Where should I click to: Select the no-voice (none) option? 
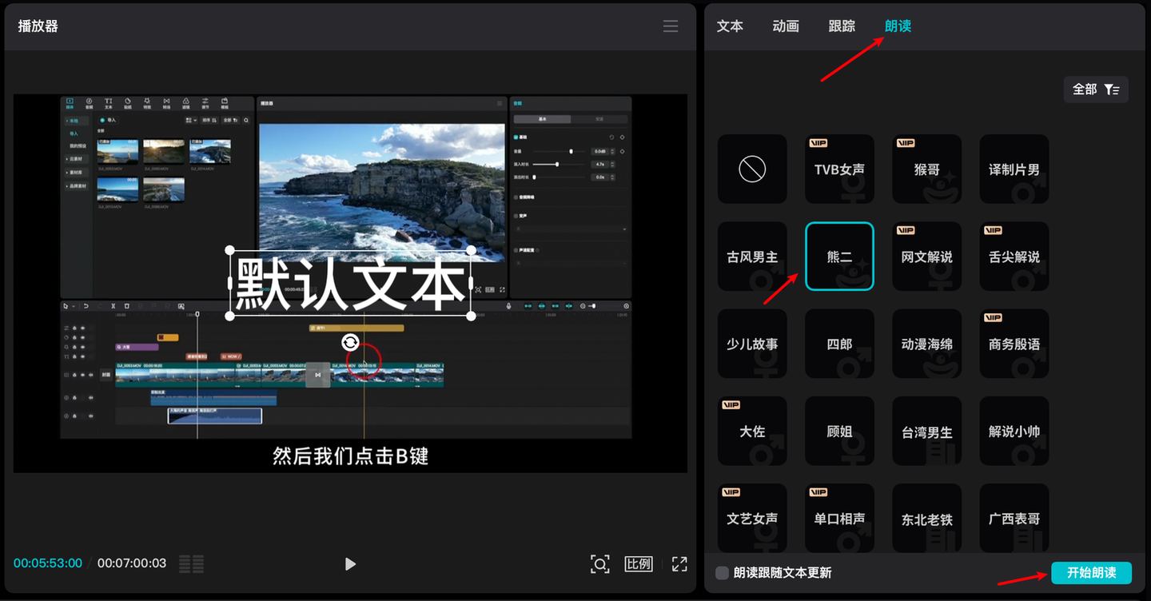tap(752, 169)
